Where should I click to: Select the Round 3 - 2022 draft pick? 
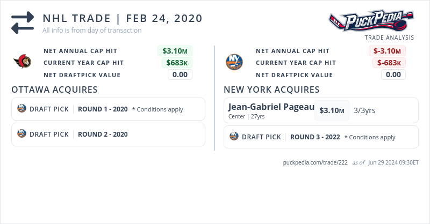click(315, 137)
